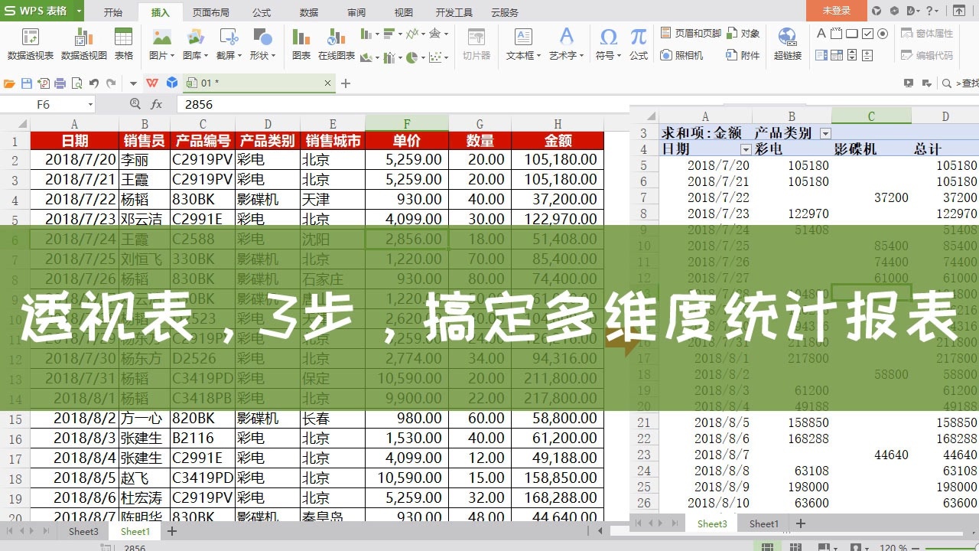Open the 视图 ribbon tab
This screenshot has width=979, height=551.
click(403, 12)
